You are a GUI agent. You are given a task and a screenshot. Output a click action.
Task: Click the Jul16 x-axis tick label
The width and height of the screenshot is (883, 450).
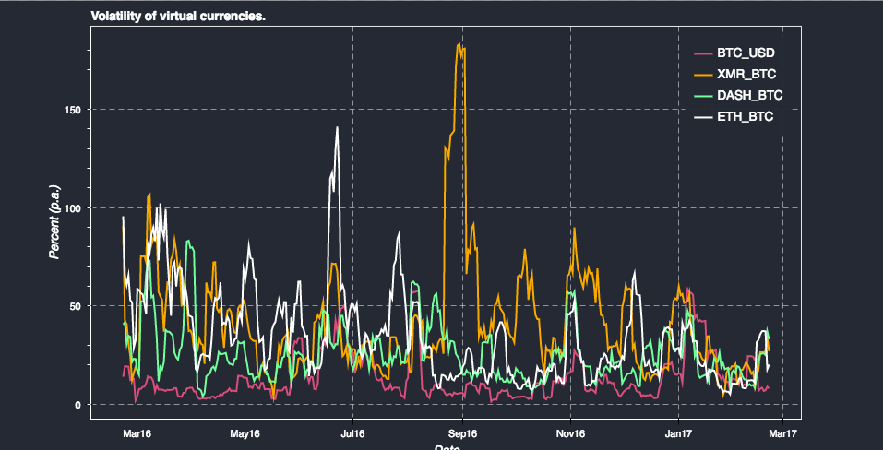pyautogui.click(x=352, y=433)
